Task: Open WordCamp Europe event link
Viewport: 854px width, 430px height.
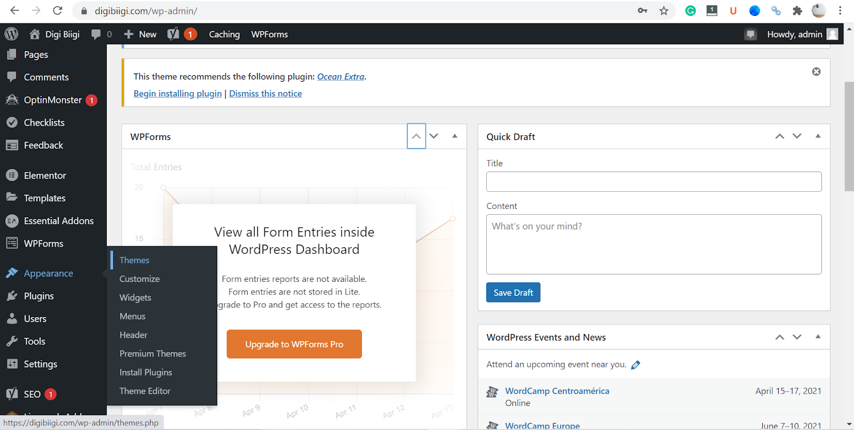Action: tap(542, 425)
